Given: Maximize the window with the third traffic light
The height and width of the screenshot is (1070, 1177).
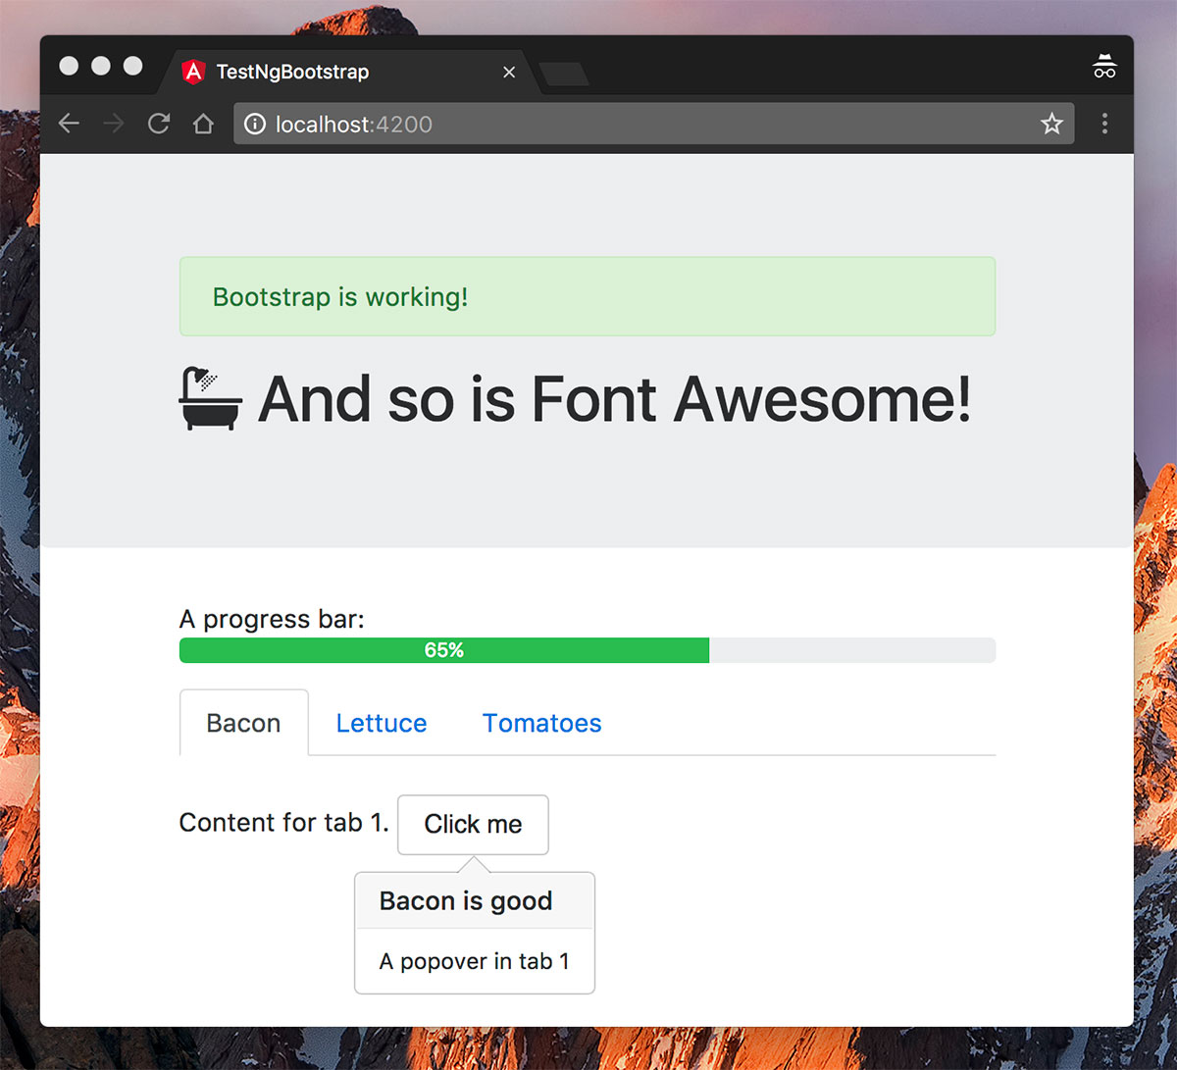Looking at the screenshot, I should pyautogui.click(x=133, y=66).
